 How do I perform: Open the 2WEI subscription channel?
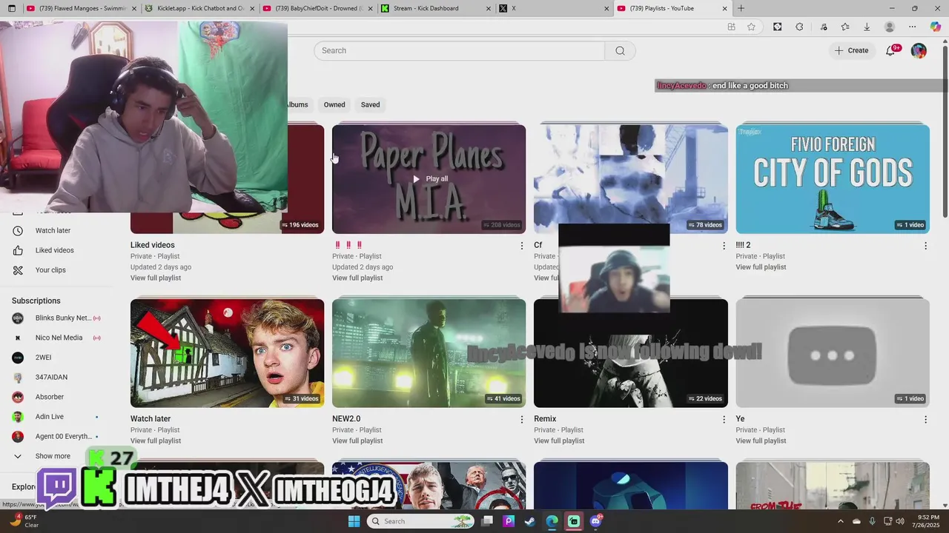click(x=43, y=358)
